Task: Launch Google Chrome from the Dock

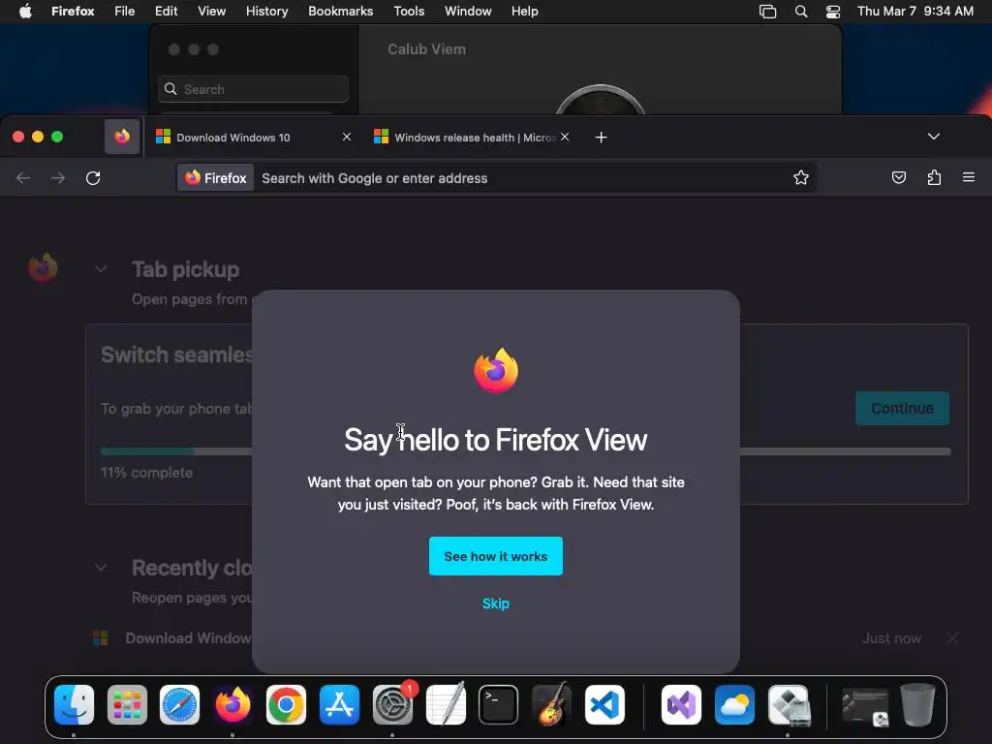Action: pyautogui.click(x=286, y=705)
